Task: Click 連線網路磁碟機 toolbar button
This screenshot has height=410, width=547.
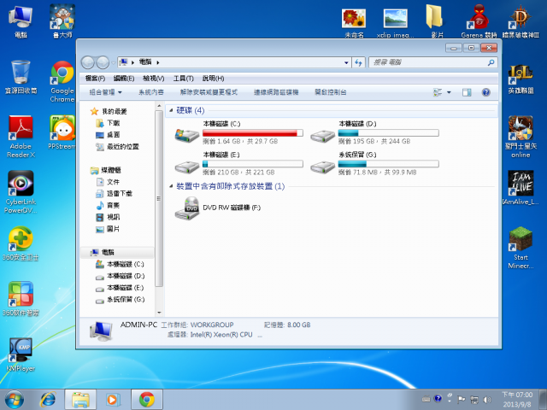Action: tap(276, 92)
